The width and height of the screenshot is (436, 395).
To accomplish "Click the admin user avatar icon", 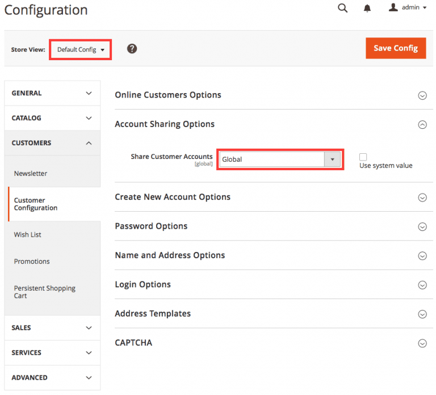I will tap(393, 7).
